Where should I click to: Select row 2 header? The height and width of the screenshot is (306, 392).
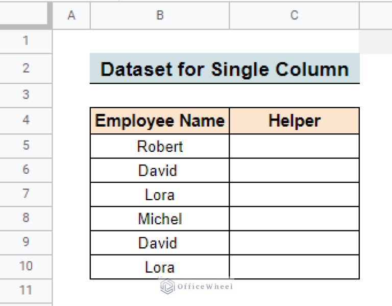pyautogui.click(x=26, y=68)
